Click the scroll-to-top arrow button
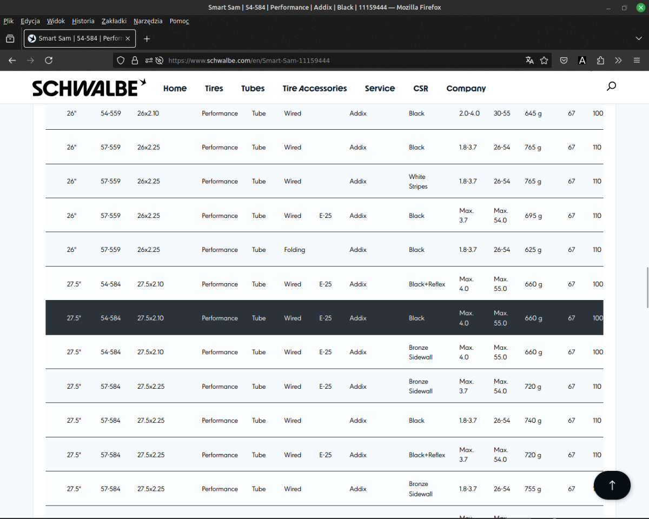Image resolution: width=649 pixels, height=519 pixels. pyautogui.click(x=612, y=485)
